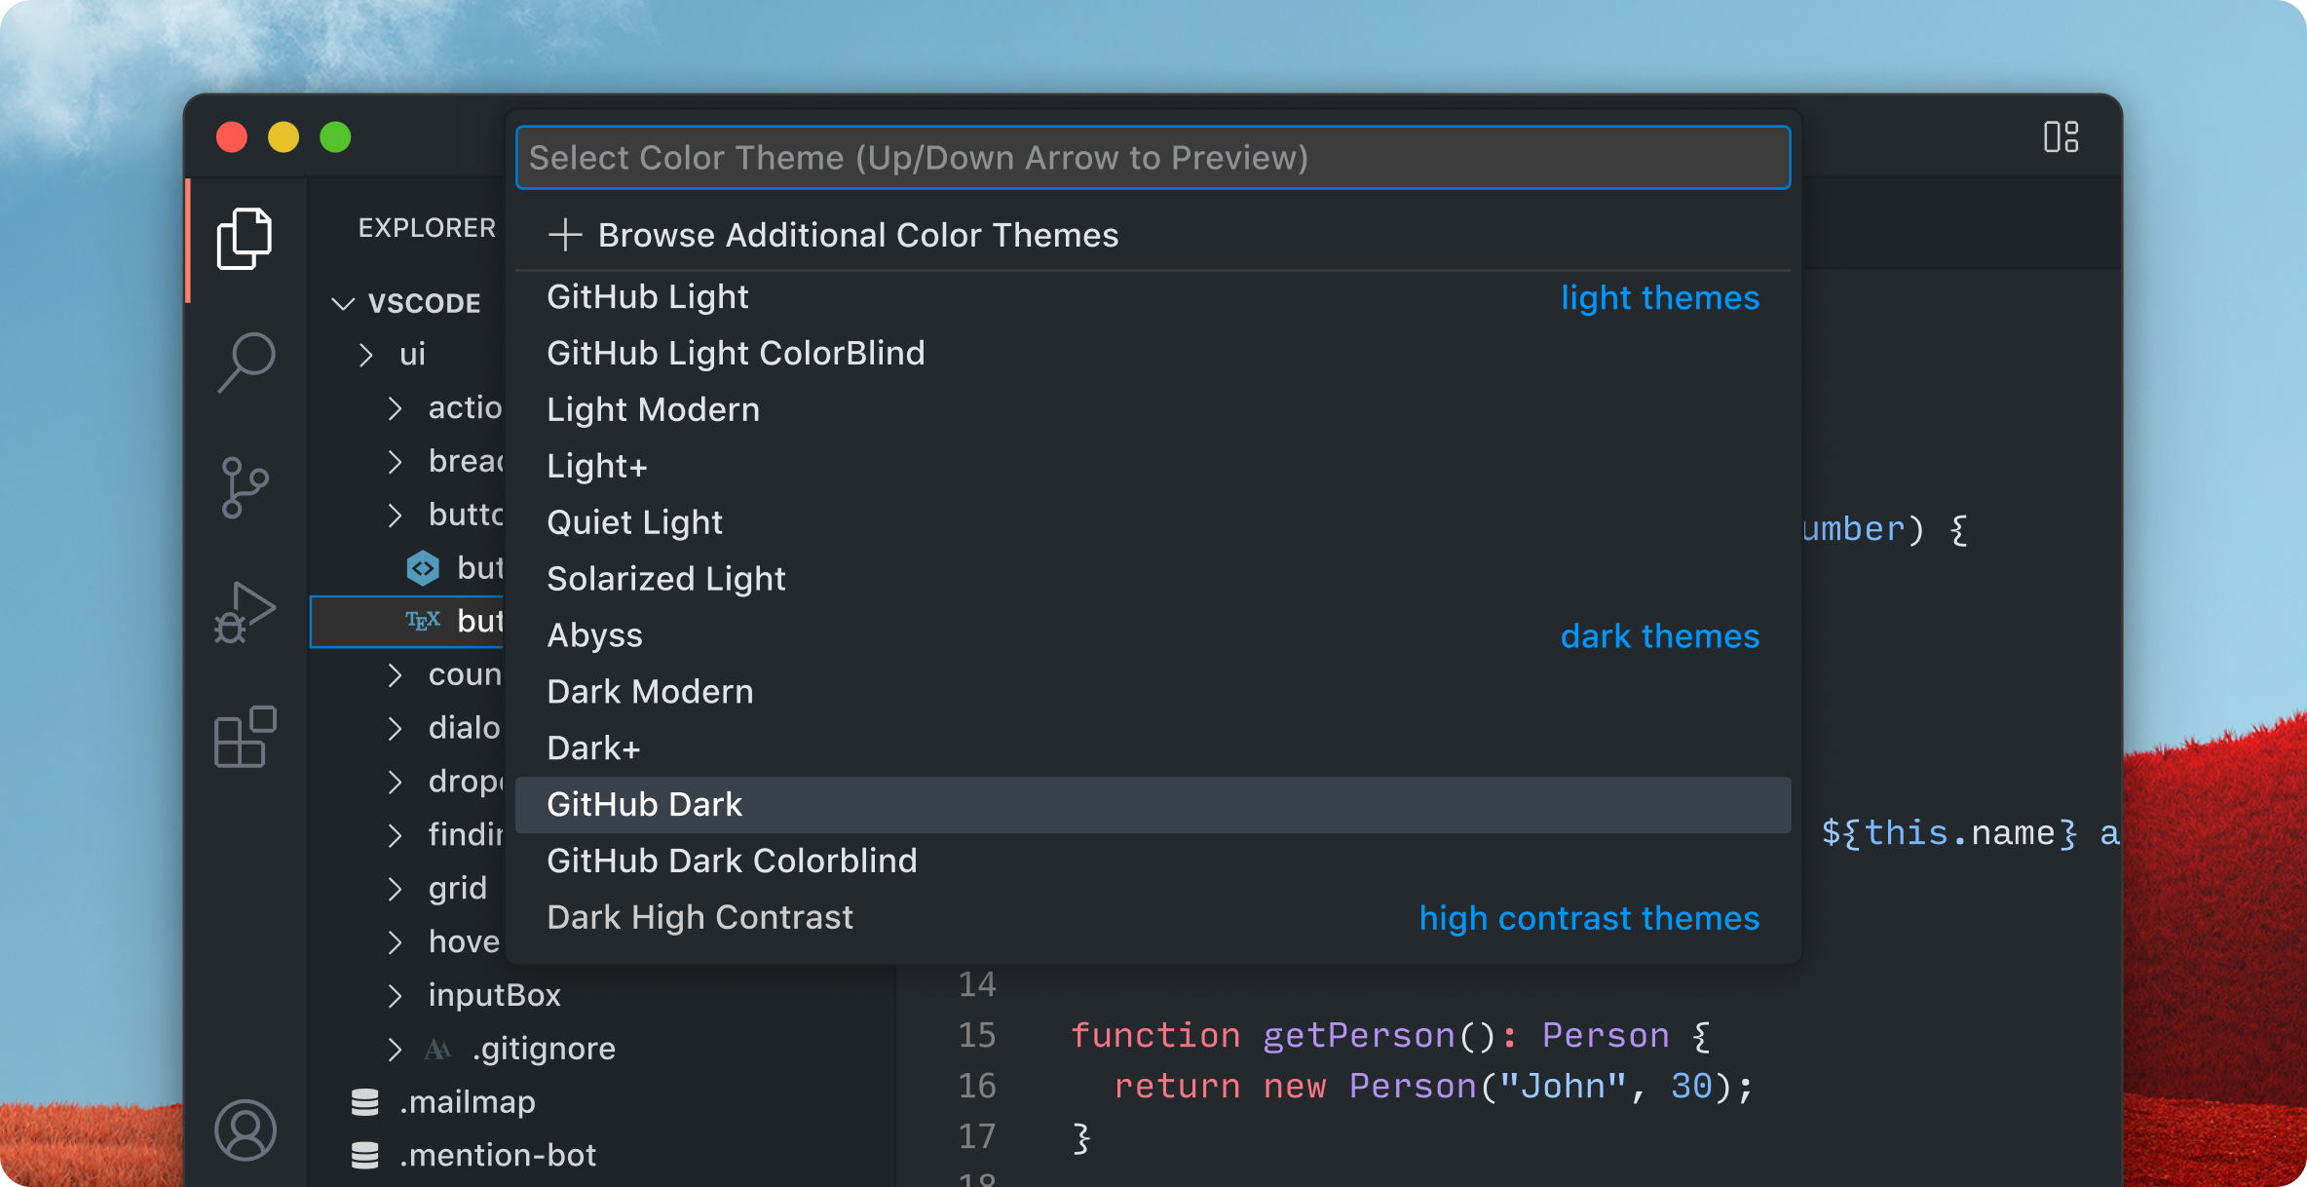Click the return keyword on line 16
2307x1187 pixels.
click(1177, 1087)
